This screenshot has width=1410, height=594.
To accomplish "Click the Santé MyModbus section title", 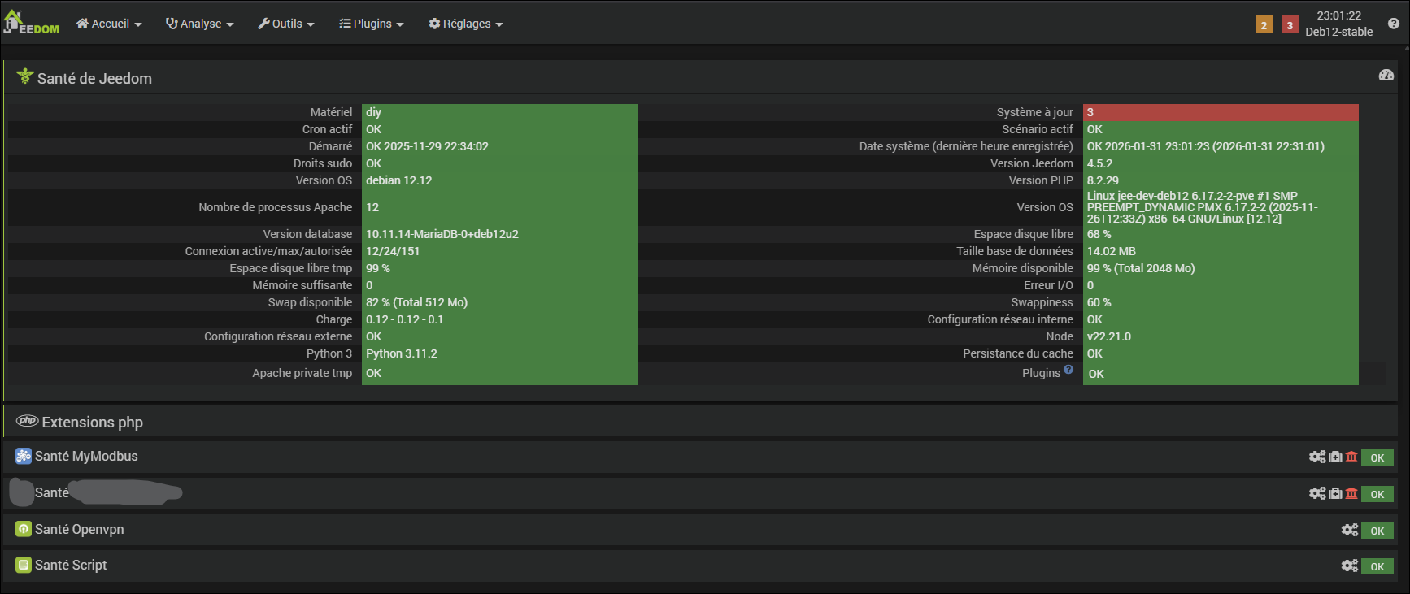I will [x=86, y=457].
